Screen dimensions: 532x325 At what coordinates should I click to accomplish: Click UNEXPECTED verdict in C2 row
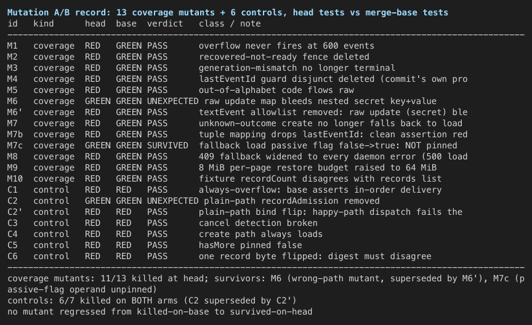(x=172, y=201)
